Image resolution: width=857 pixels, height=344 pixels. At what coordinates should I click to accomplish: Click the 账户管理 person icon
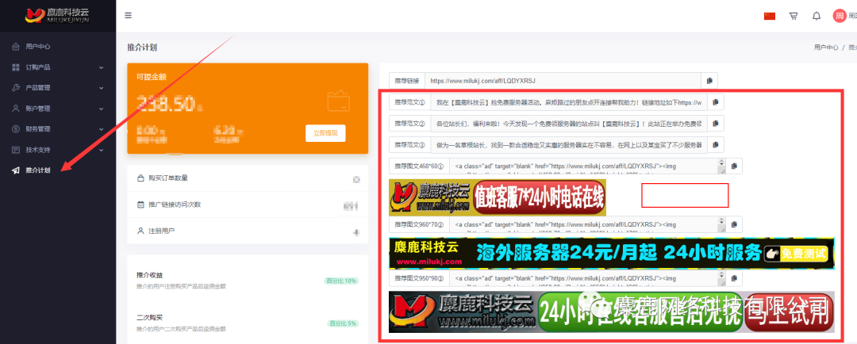(x=16, y=108)
